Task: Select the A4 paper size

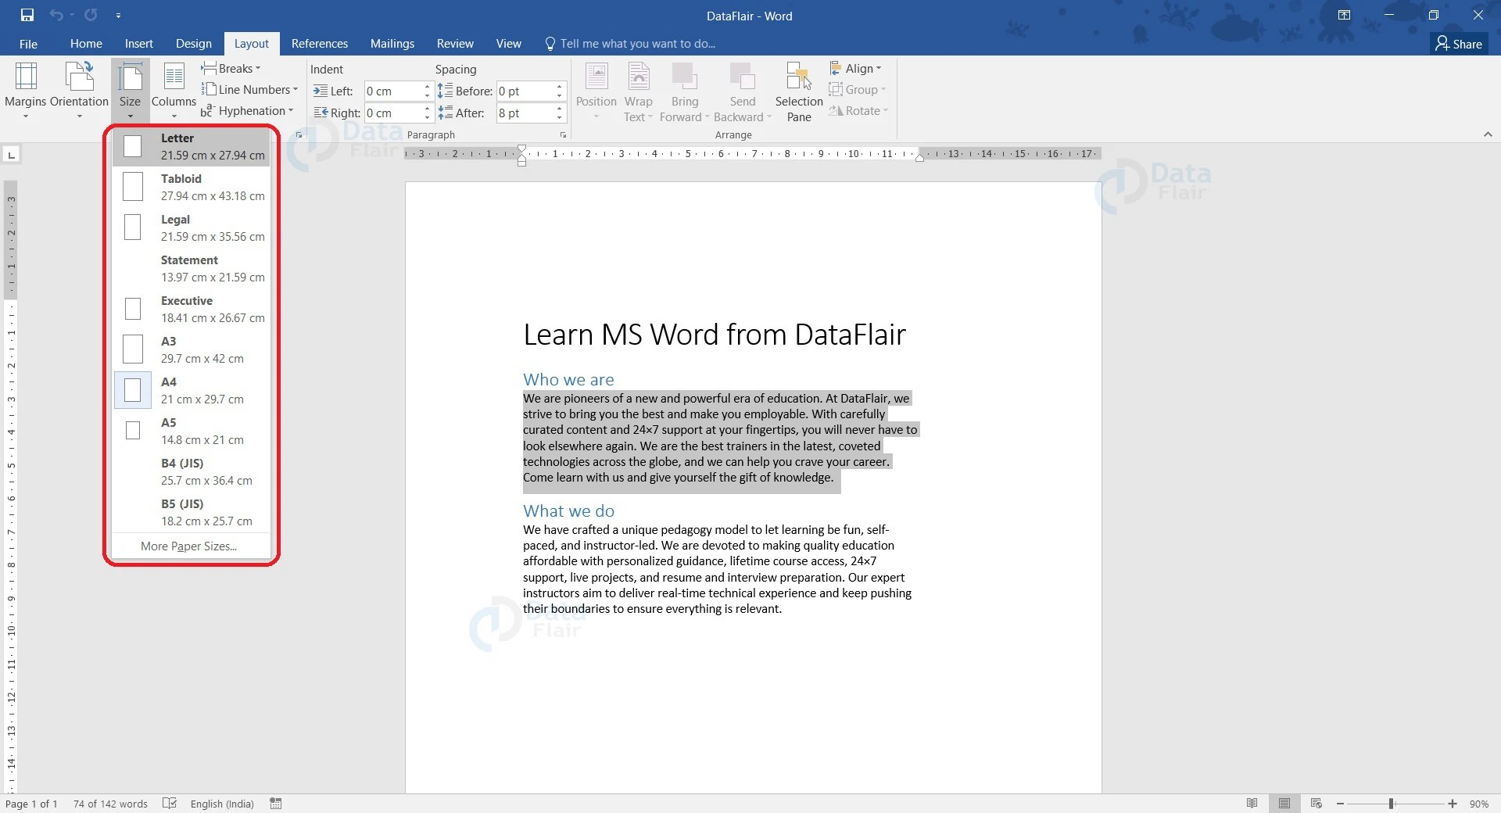Action: [192, 390]
